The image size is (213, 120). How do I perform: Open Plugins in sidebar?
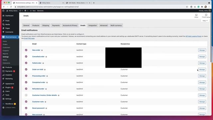[x=8, y=87]
